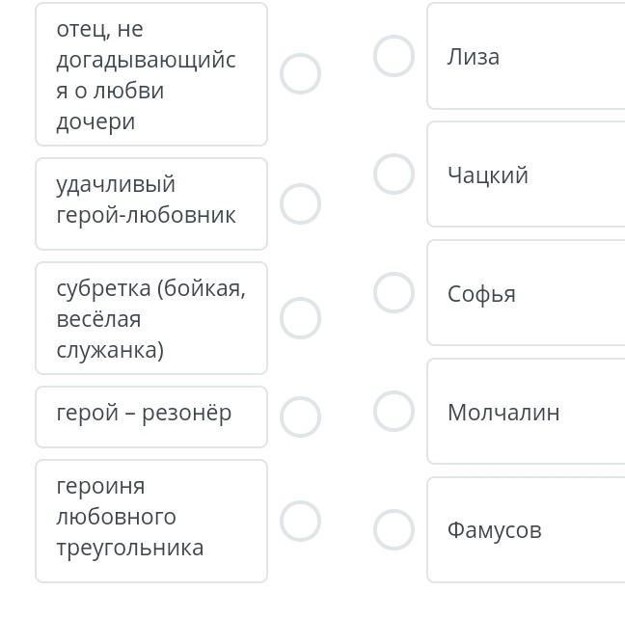The height and width of the screenshot is (618, 625).
Task: Select circle beside 'героиня любовного треугольника' card
Action: click(300, 522)
